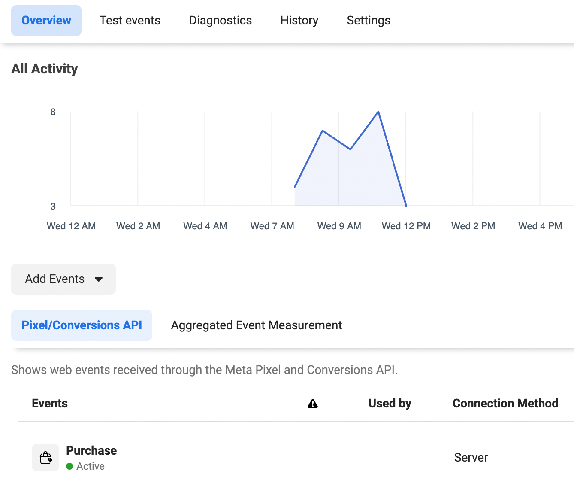Click the Events column header
Screen dimensions: 574x492
point(50,404)
